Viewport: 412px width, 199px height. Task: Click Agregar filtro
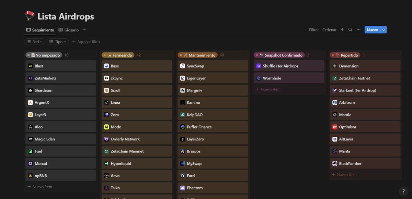[x=86, y=42]
